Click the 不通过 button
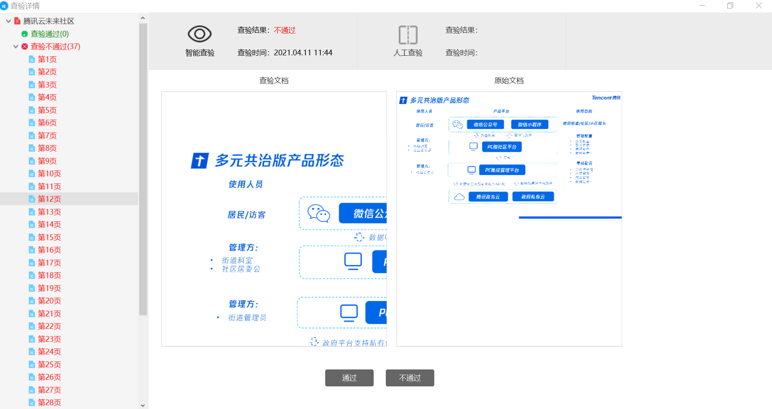The image size is (772, 409). [x=410, y=378]
